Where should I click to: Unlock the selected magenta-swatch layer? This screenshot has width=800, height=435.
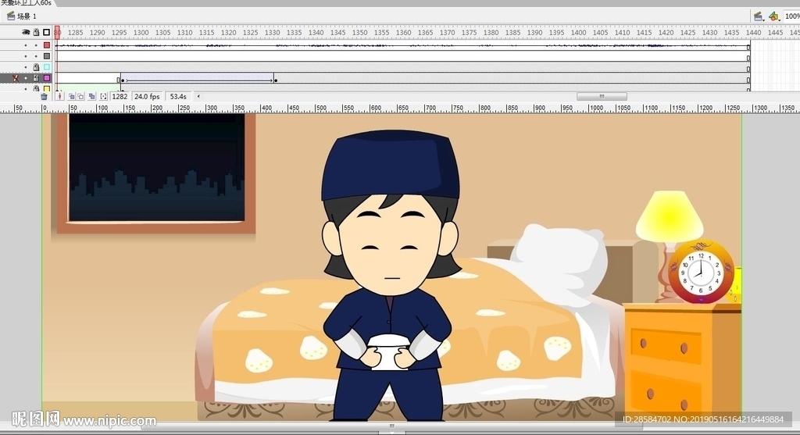[36, 78]
